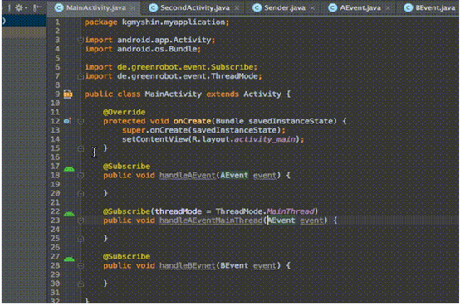Click the "@Subscribe" annotation on line 27
Screen dimensions: 460x305
pyautogui.click(x=126, y=256)
